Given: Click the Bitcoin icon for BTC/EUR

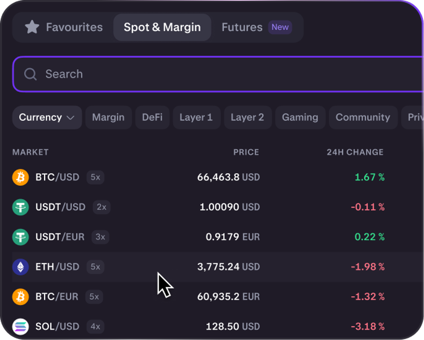Looking at the screenshot, I should pyautogui.click(x=20, y=297).
